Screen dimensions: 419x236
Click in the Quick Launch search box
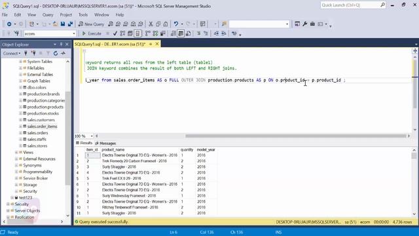click(x=350, y=5)
